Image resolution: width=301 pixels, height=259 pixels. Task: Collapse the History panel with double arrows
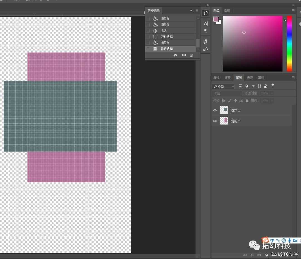(191, 11)
